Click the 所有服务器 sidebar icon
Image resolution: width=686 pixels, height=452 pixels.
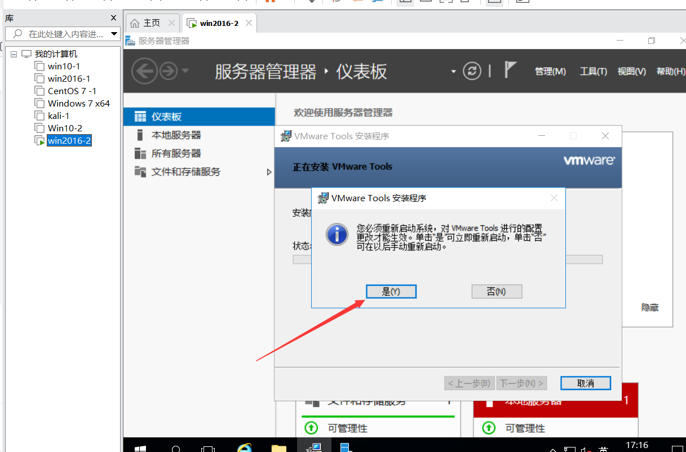tap(140, 153)
